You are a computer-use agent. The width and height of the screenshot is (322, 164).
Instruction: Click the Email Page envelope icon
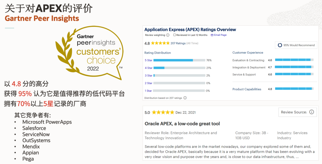coord(212,35)
